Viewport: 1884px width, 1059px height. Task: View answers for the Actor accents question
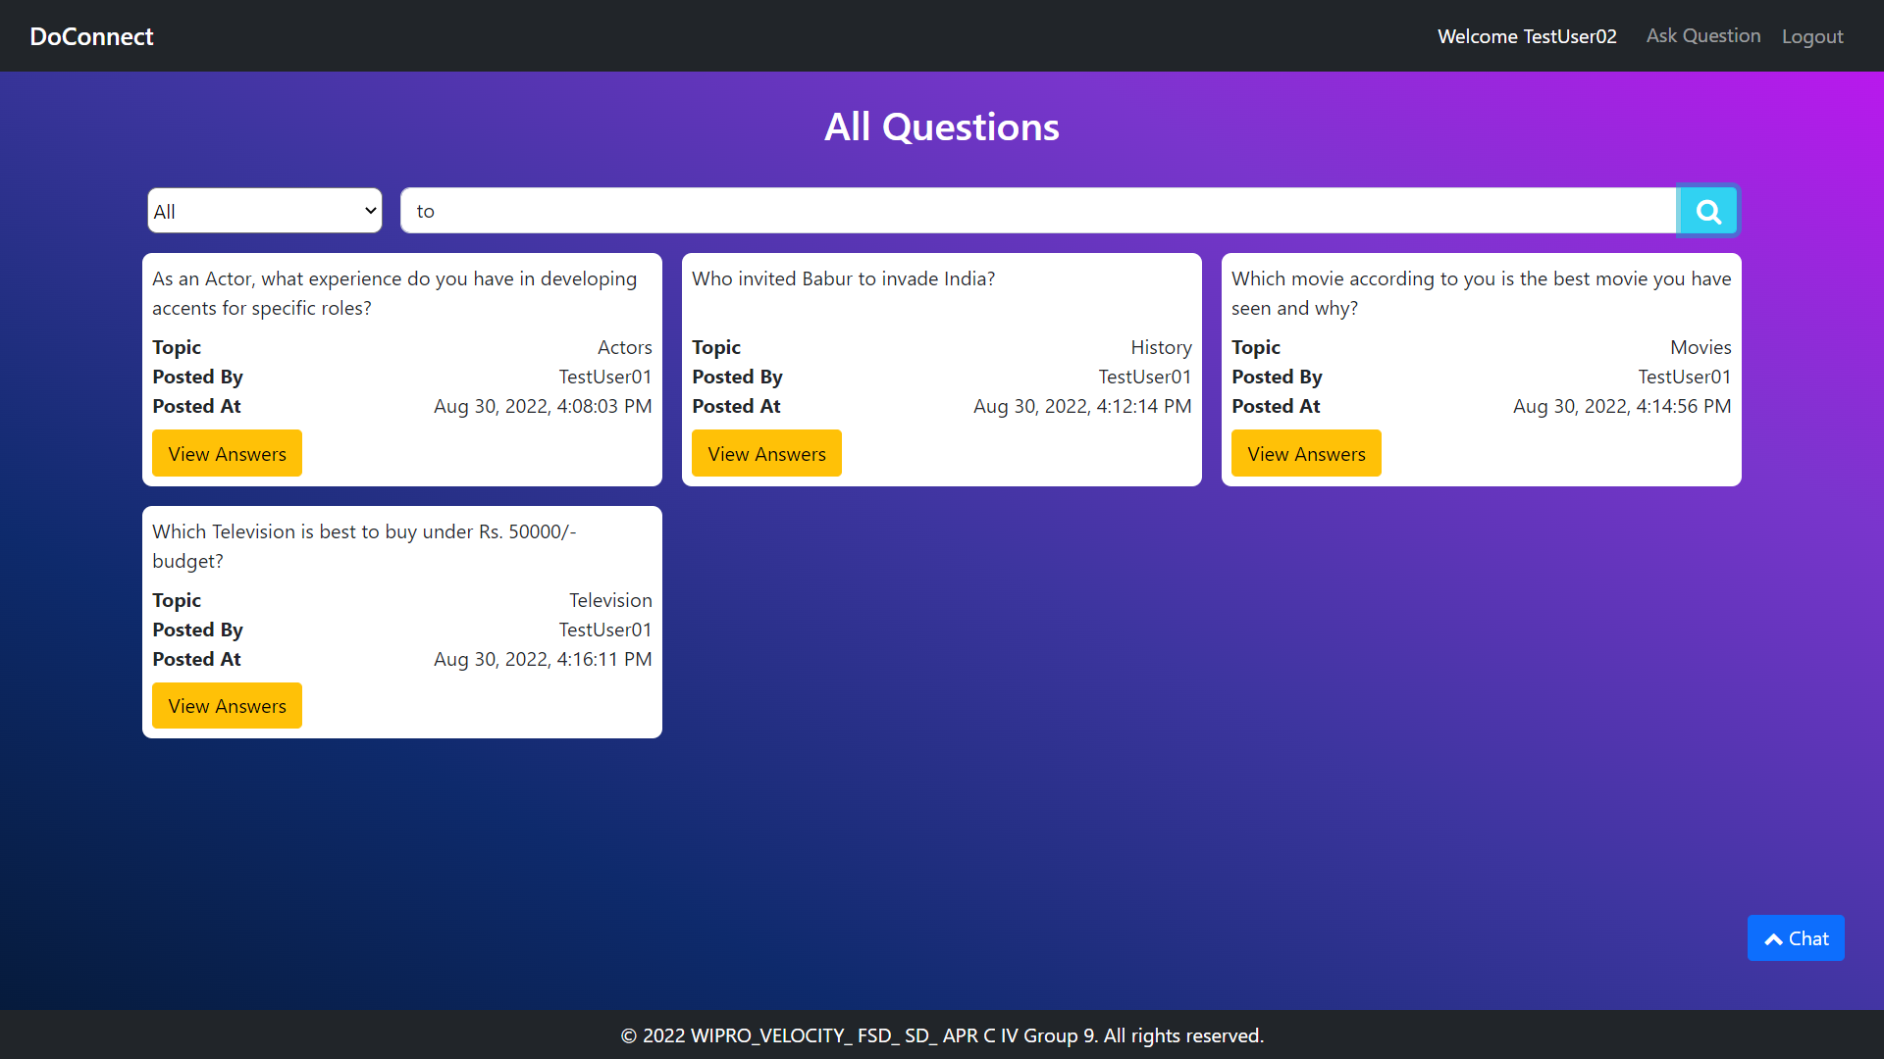tap(227, 454)
